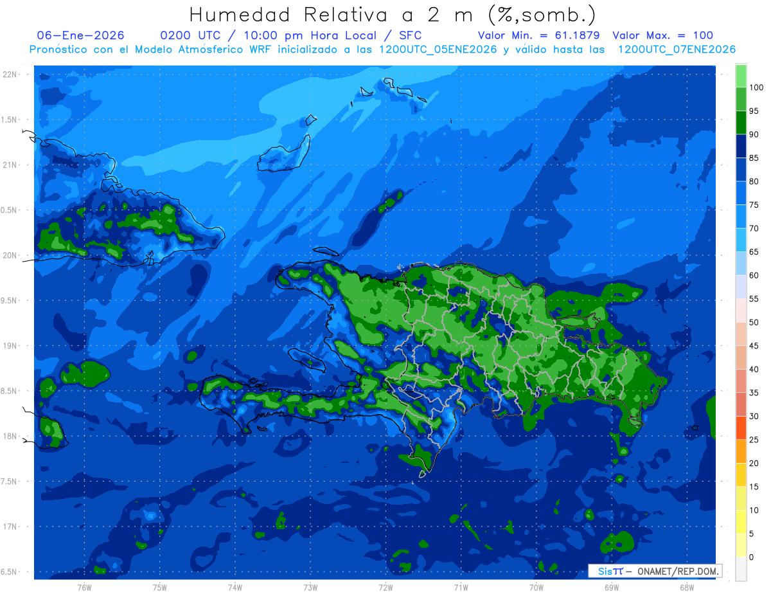
Task: Click the "SFC" level label
Action: pyautogui.click(x=409, y=35)
